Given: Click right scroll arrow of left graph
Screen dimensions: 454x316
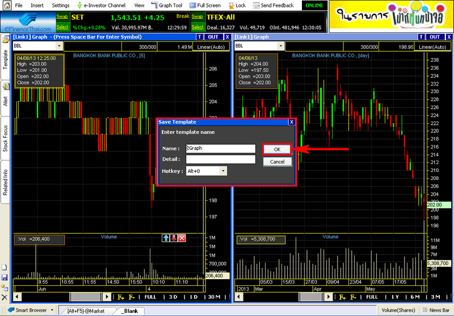Looking at the screenshot, I should pos(107,297).
